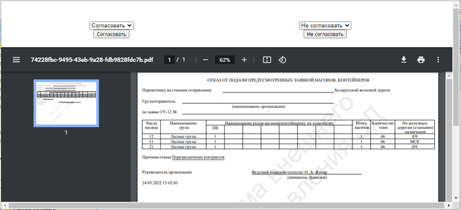Download the PDF file
The image size is (461, 210).
[x=404, y=60]
